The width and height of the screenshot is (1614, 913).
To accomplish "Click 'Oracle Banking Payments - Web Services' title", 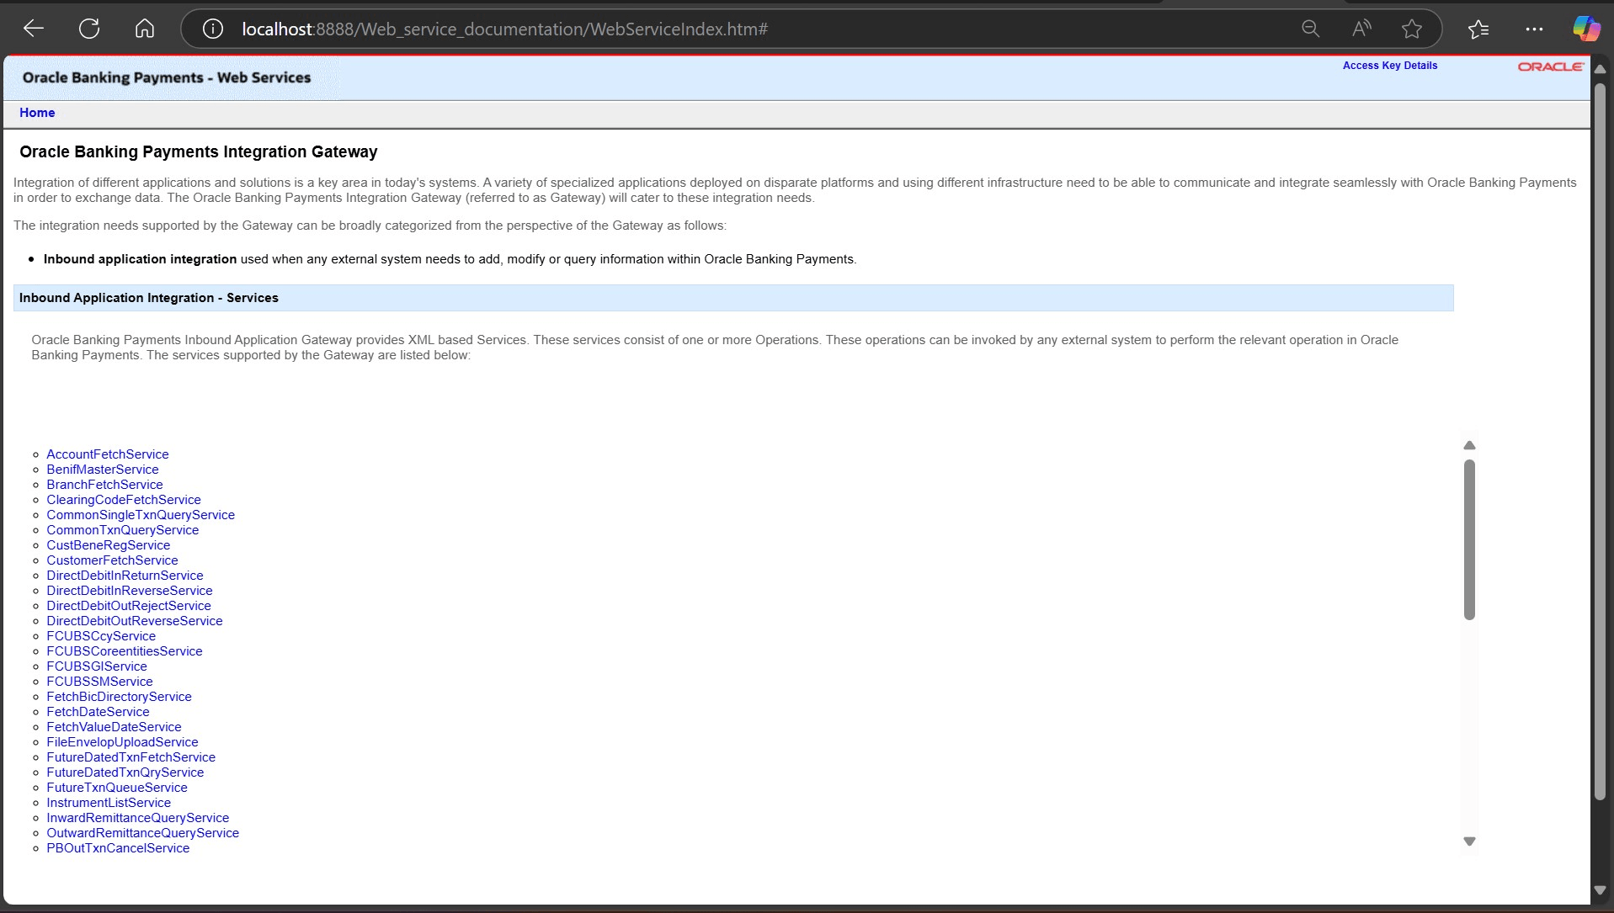I will 167,77.
